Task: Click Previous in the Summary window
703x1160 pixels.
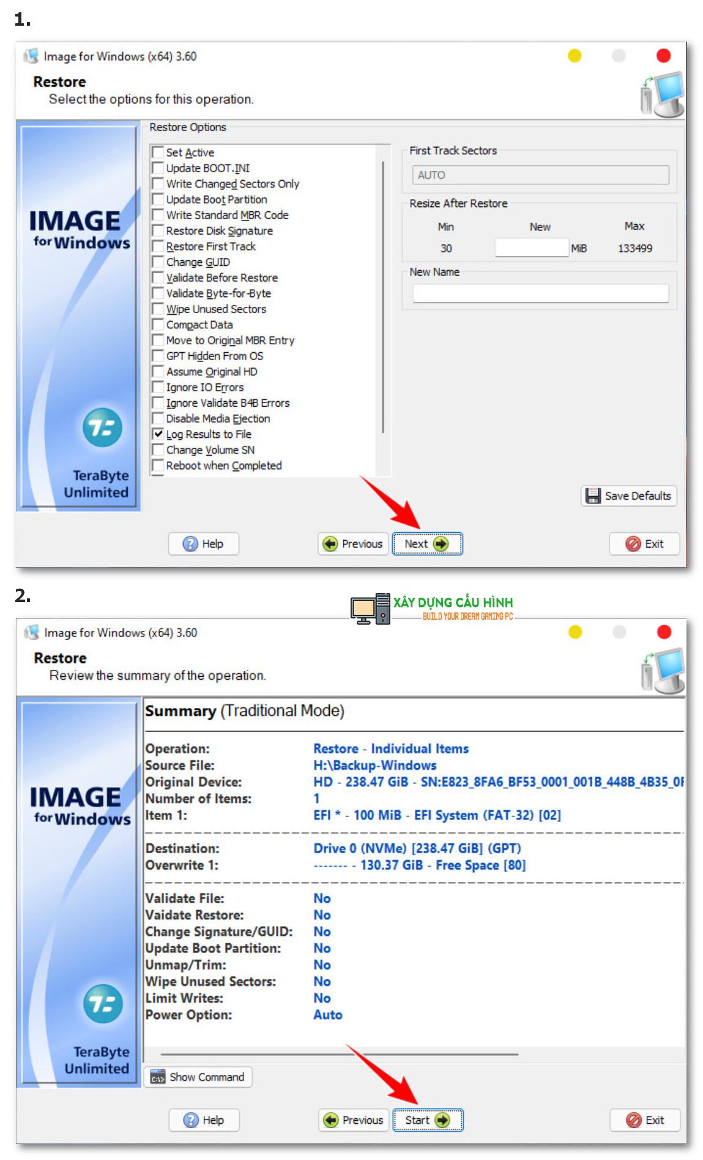Action: click(x=354, y=1120)
